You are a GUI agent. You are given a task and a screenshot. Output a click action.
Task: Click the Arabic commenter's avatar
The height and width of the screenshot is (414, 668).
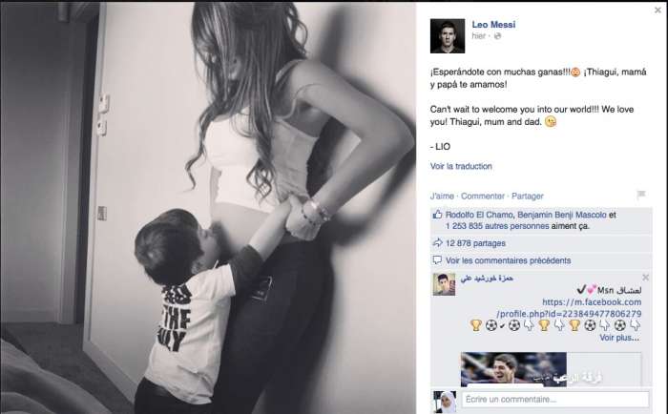click(x=444, y=284)
